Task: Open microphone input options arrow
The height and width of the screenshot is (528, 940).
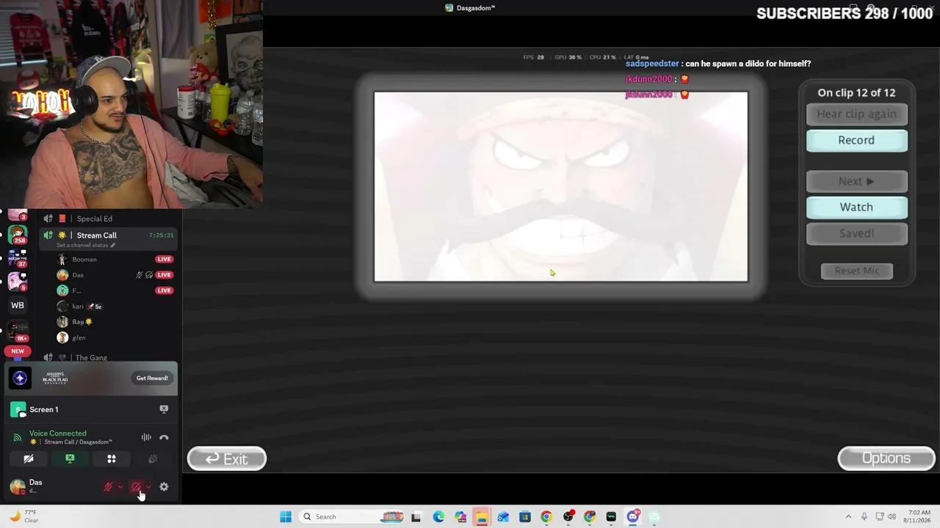Action: [120, 487]
